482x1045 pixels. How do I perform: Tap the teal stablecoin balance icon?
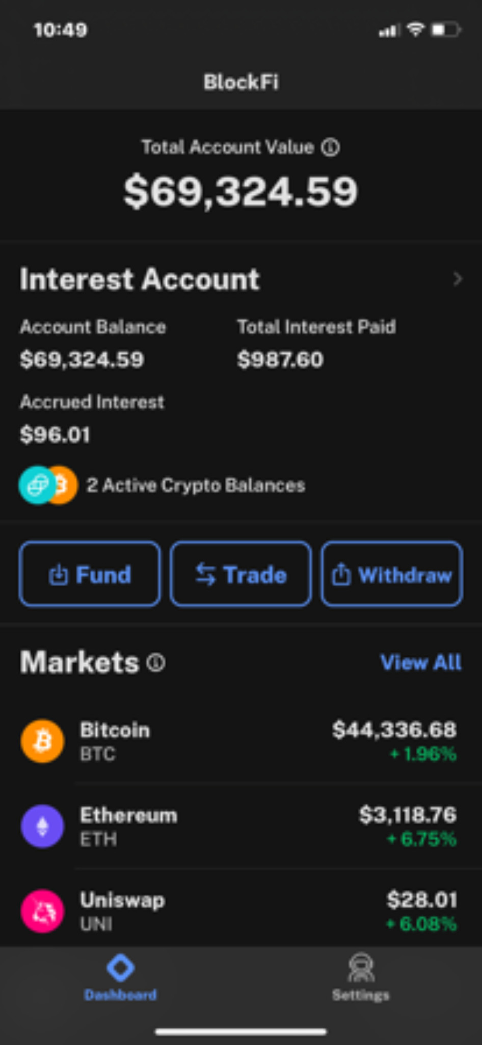click(37, 485)
